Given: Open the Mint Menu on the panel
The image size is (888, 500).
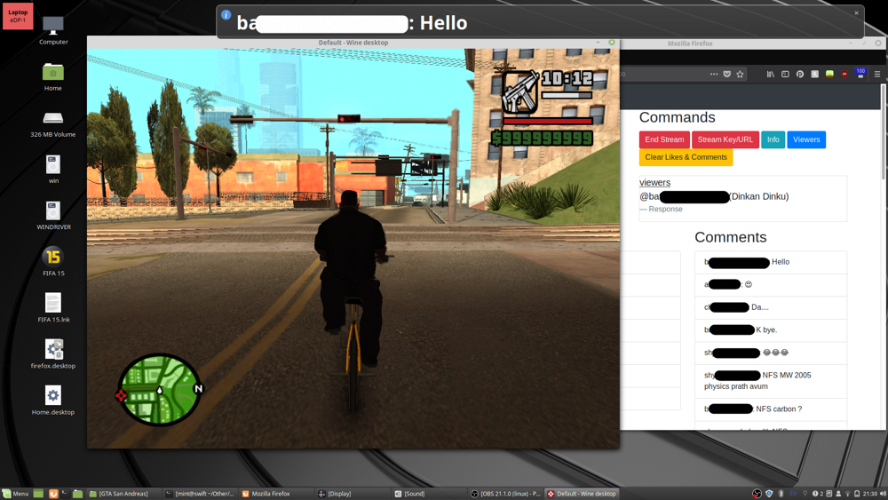Looking at the screenshot, I should tap(15, 494).
